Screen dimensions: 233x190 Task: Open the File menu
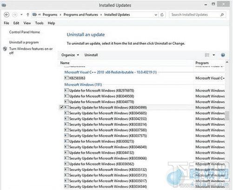(x=7, y=23)
